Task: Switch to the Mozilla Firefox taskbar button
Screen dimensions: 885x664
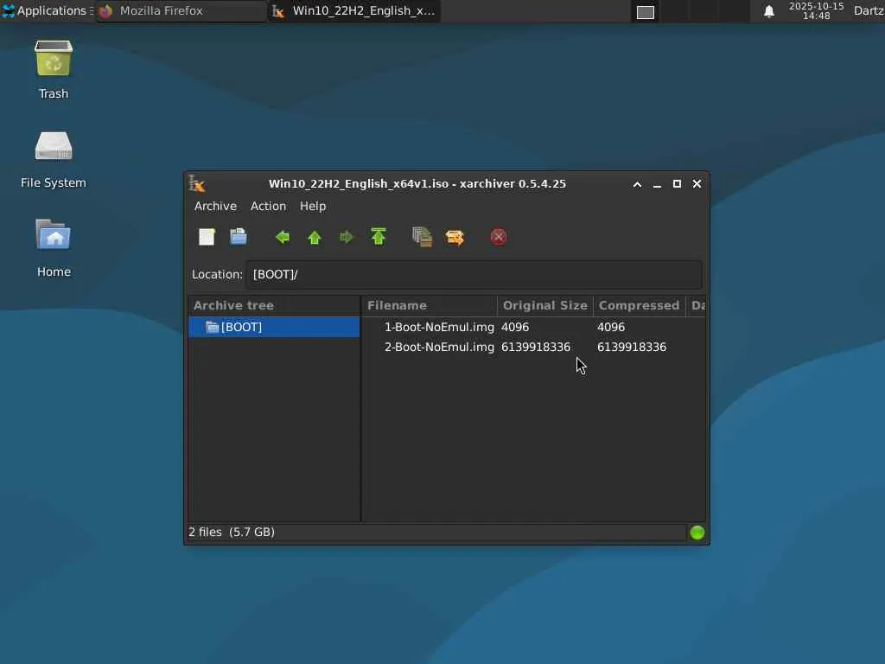Action: [181, 10]
